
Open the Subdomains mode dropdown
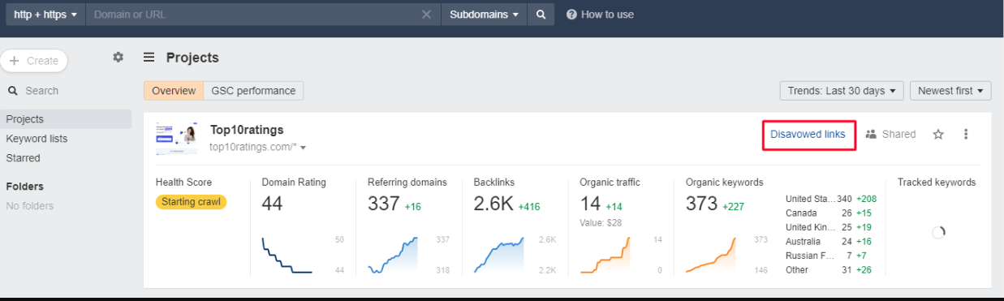484,15
